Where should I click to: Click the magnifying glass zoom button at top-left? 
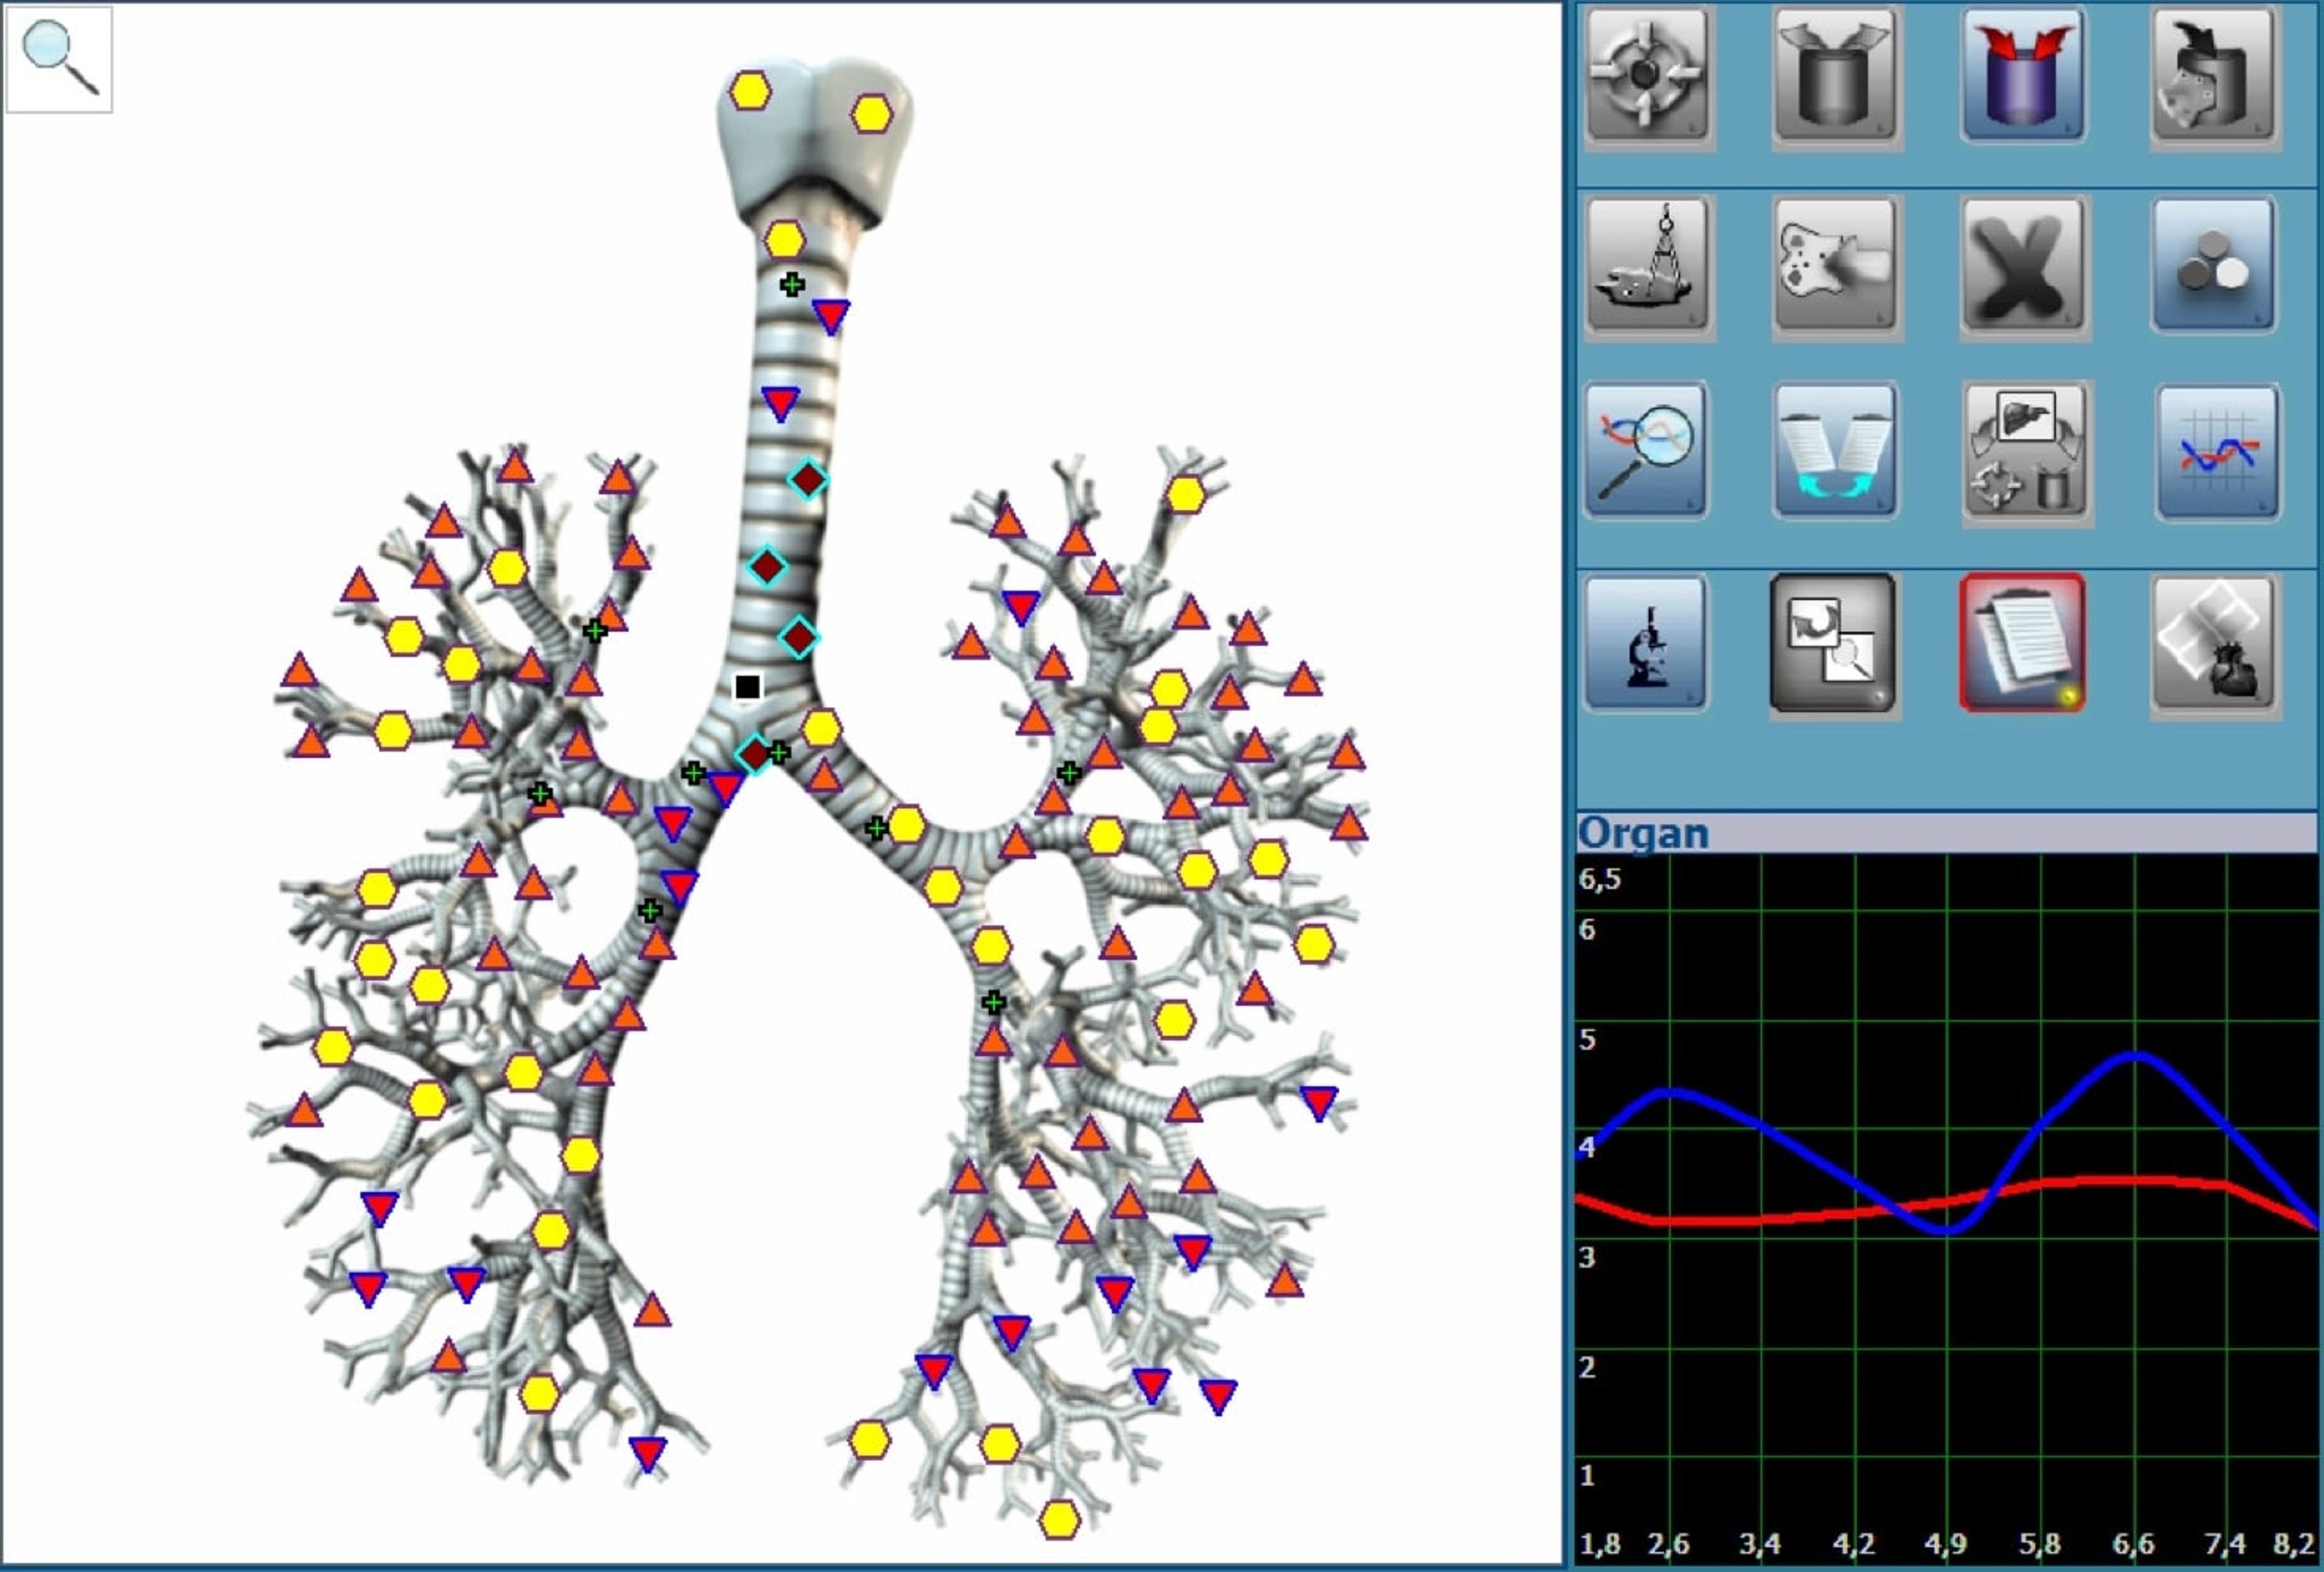click(x=60, y=60)
